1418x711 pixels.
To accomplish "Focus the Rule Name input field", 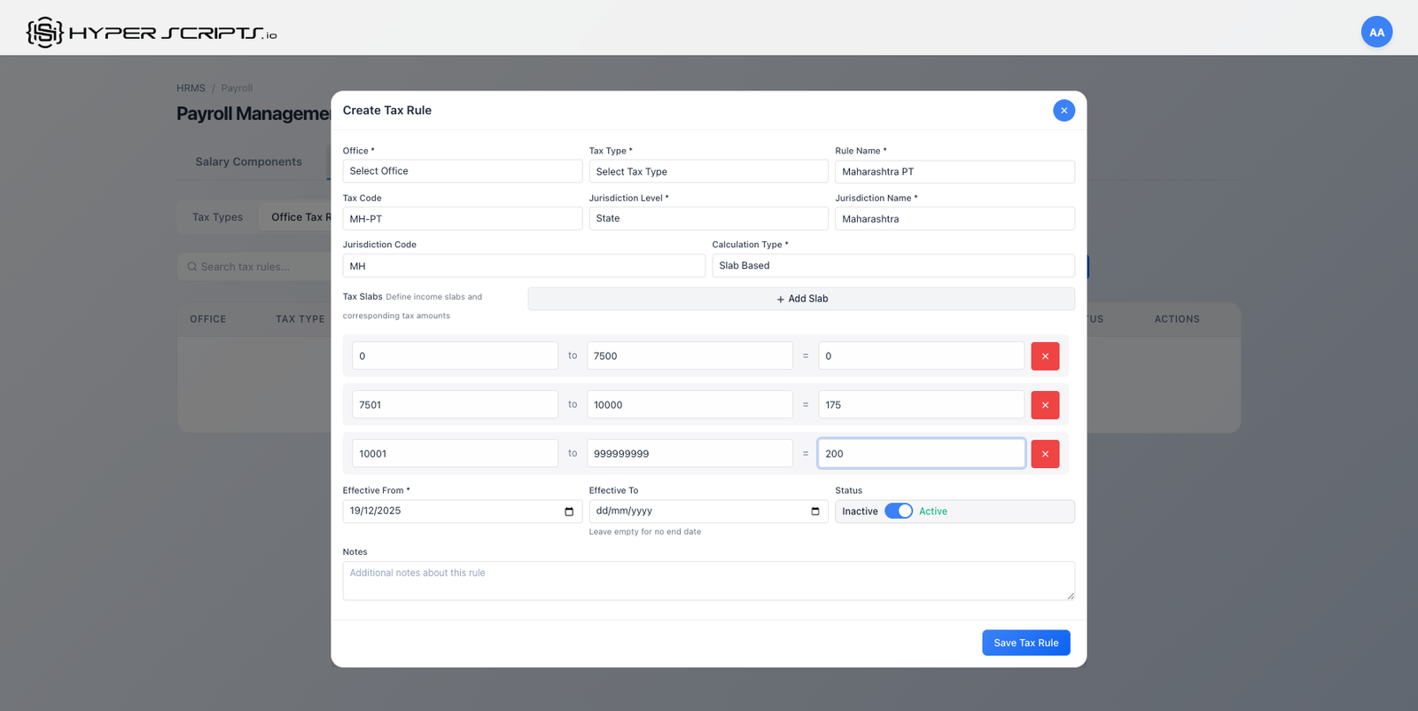I will 954,172.
